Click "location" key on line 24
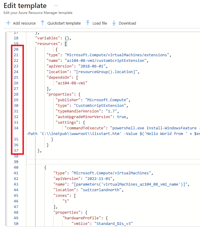This screenshot has height=227, width=200. point(58,72)
